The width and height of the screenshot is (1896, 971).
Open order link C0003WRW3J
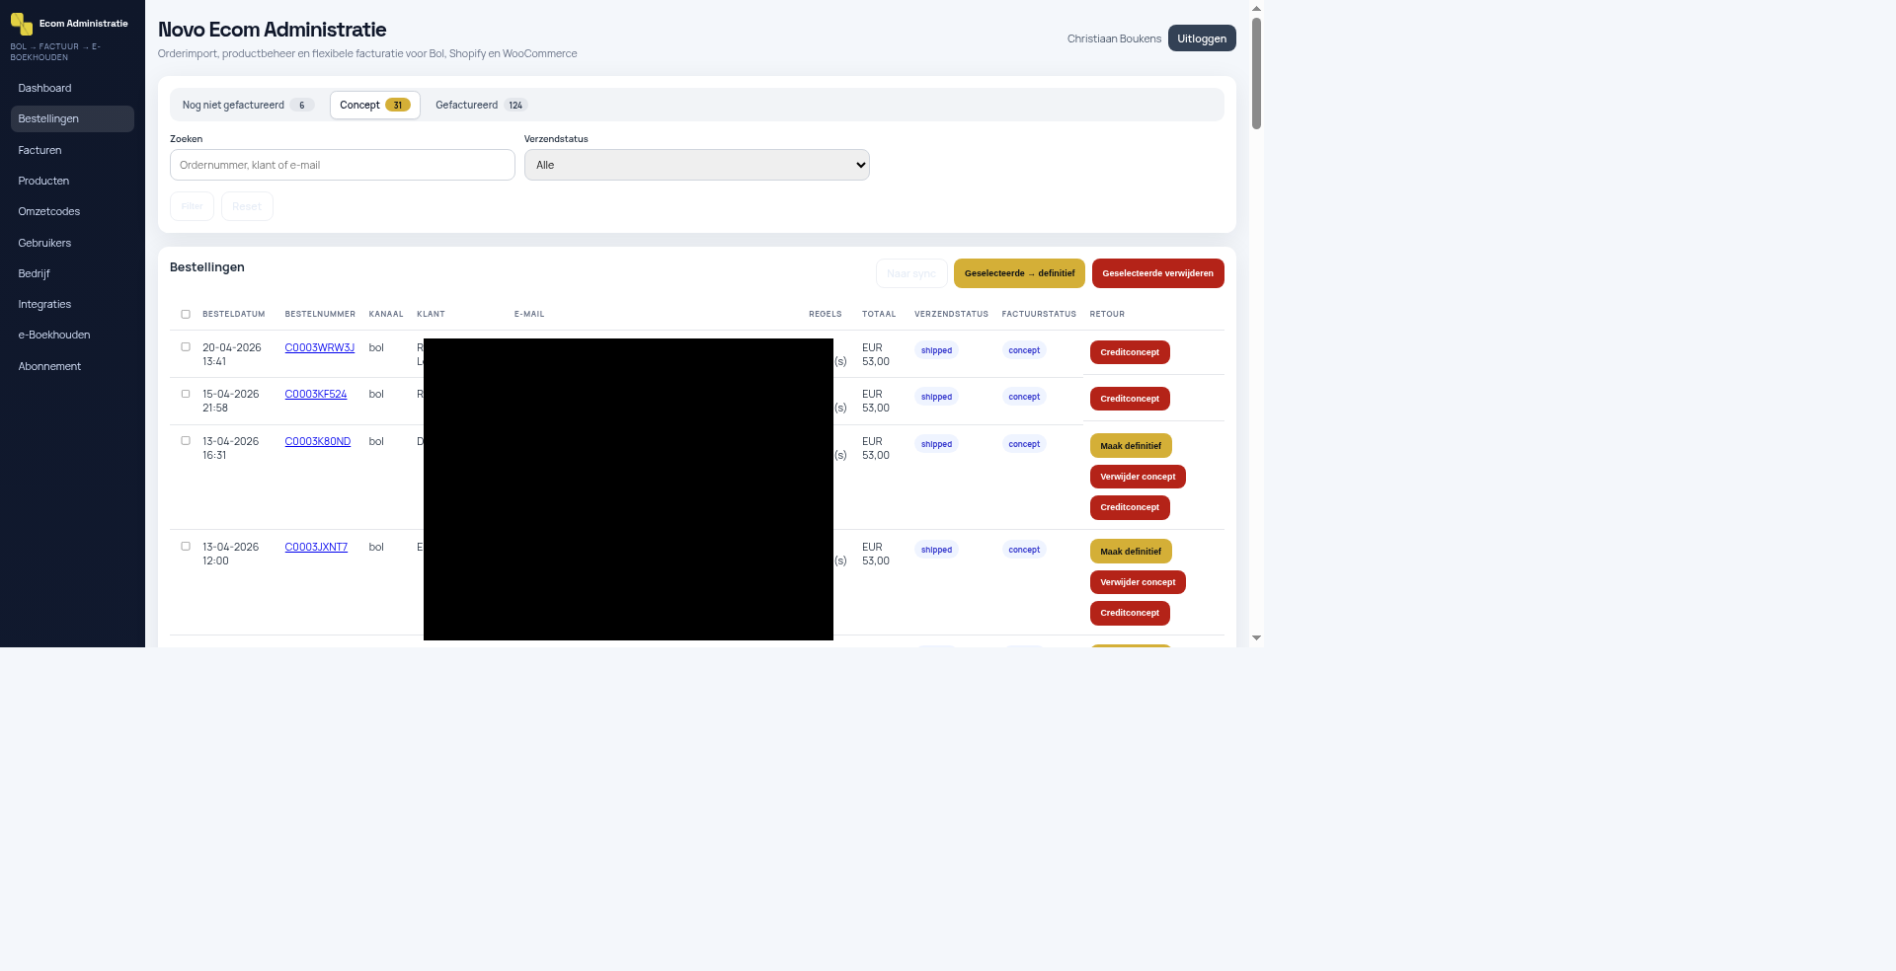(320, 347)
